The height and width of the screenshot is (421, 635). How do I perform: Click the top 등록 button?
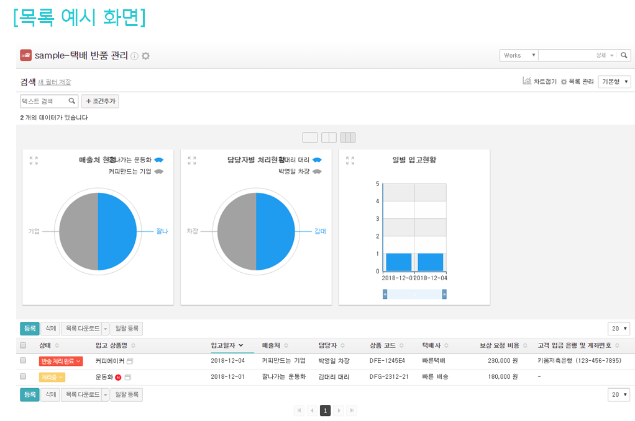point(29,329)
